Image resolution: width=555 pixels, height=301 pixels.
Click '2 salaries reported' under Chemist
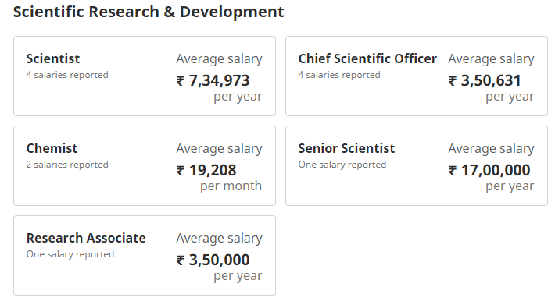(x=67, y=165)
